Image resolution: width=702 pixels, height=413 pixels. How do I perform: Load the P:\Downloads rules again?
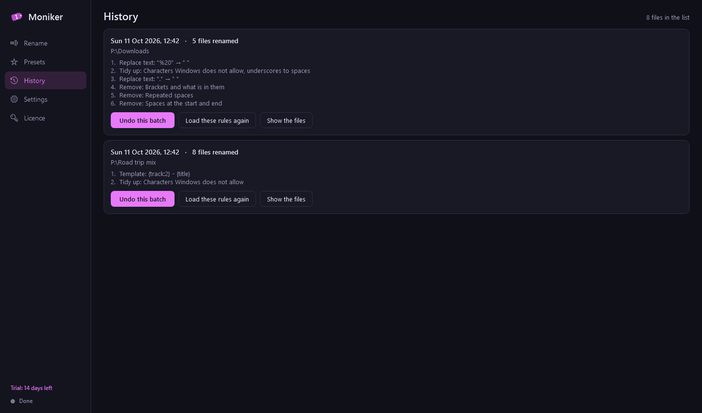pyautogui.click(x=217, y=120)
